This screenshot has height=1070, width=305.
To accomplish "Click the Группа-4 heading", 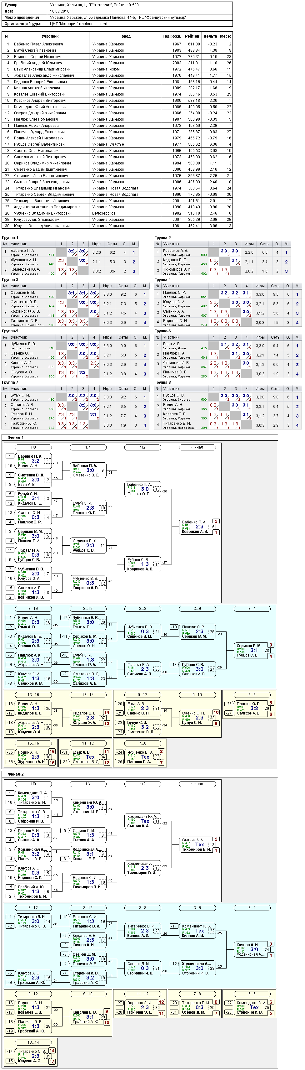I will click(163, 279).
